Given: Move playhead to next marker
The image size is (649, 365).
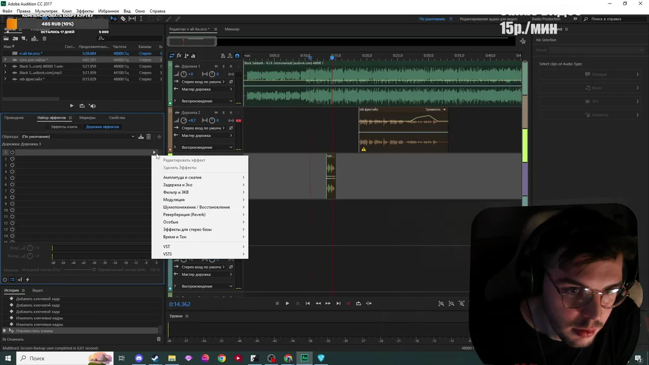Looking at the screenshot, I should pyautogui.click(x=338, y=303).
